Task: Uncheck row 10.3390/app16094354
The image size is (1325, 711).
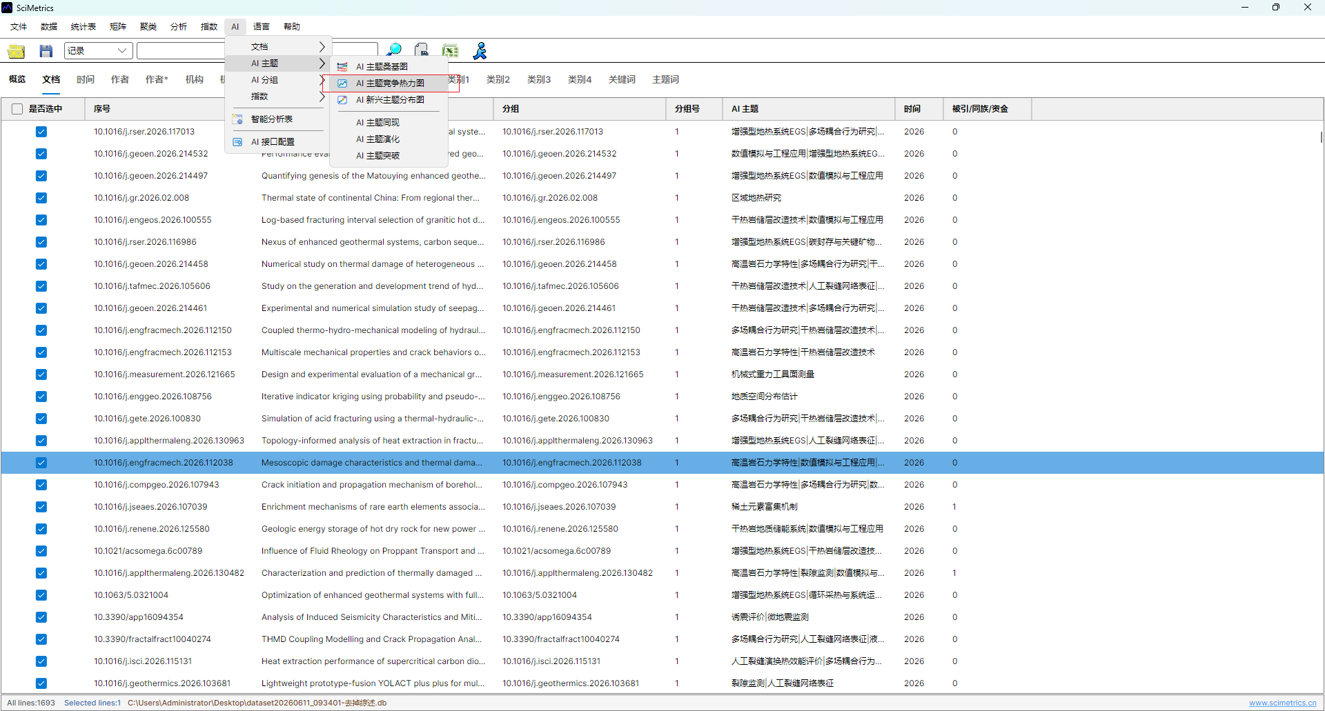Action: 41,617
